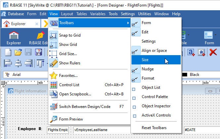The image size is (220, 139).
Task: Open the Settings menu in menu bar
Action: pos(128,14)
